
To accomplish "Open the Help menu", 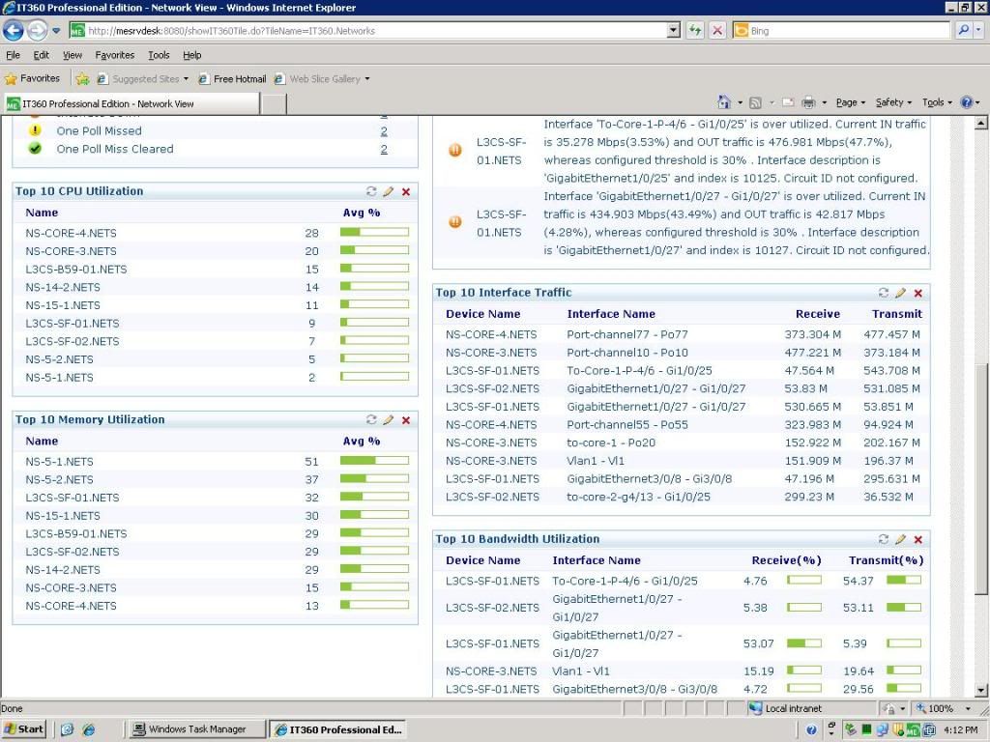I will pos(192,55).
